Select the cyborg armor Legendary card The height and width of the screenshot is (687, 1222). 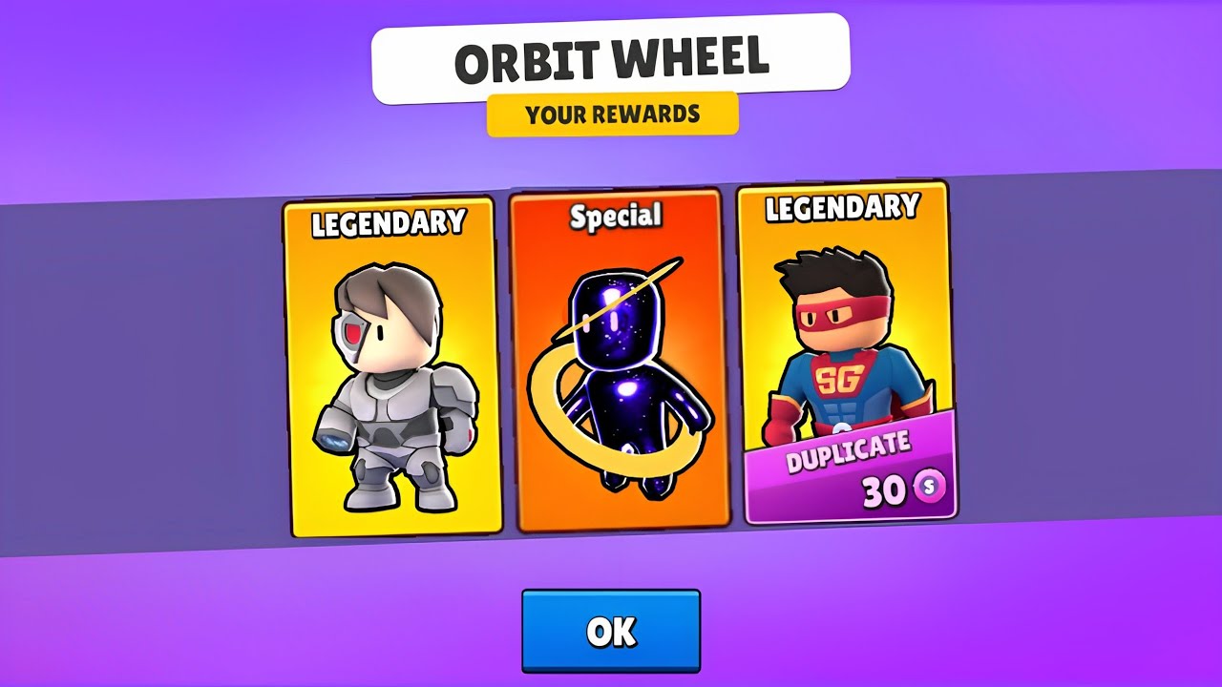tap(392, 367)
